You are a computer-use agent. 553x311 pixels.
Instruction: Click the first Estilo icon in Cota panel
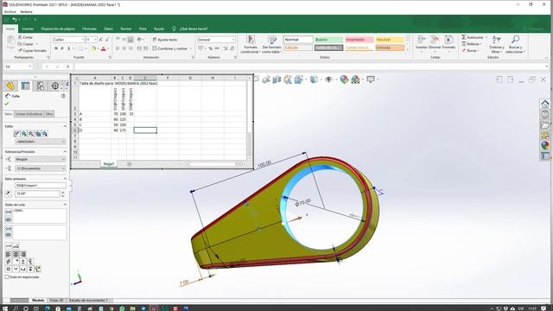[16, 134]
